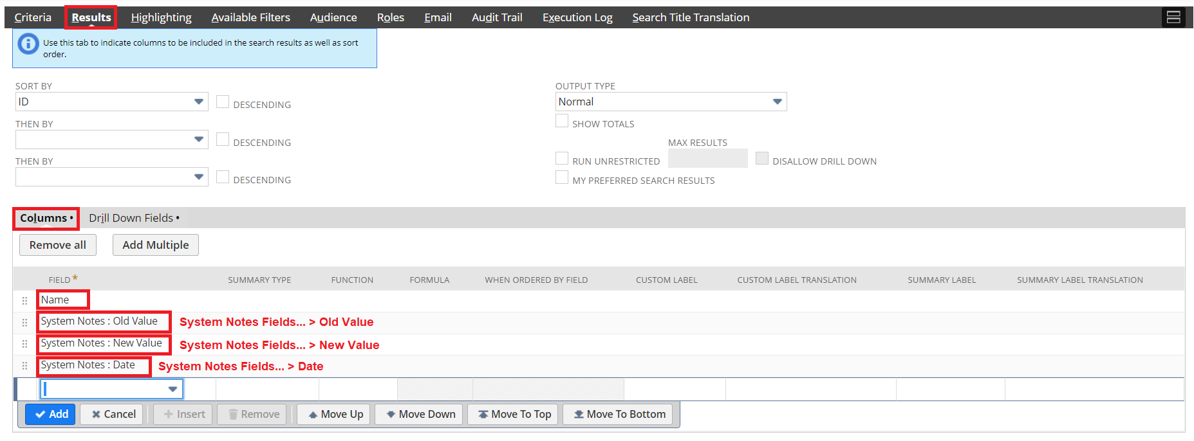
Task: Toggle Descending for the first Then By field
Action: (223, 139)
